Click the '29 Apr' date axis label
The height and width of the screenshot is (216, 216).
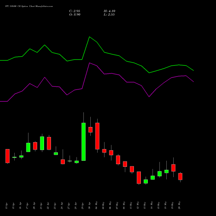coord(83,206)
